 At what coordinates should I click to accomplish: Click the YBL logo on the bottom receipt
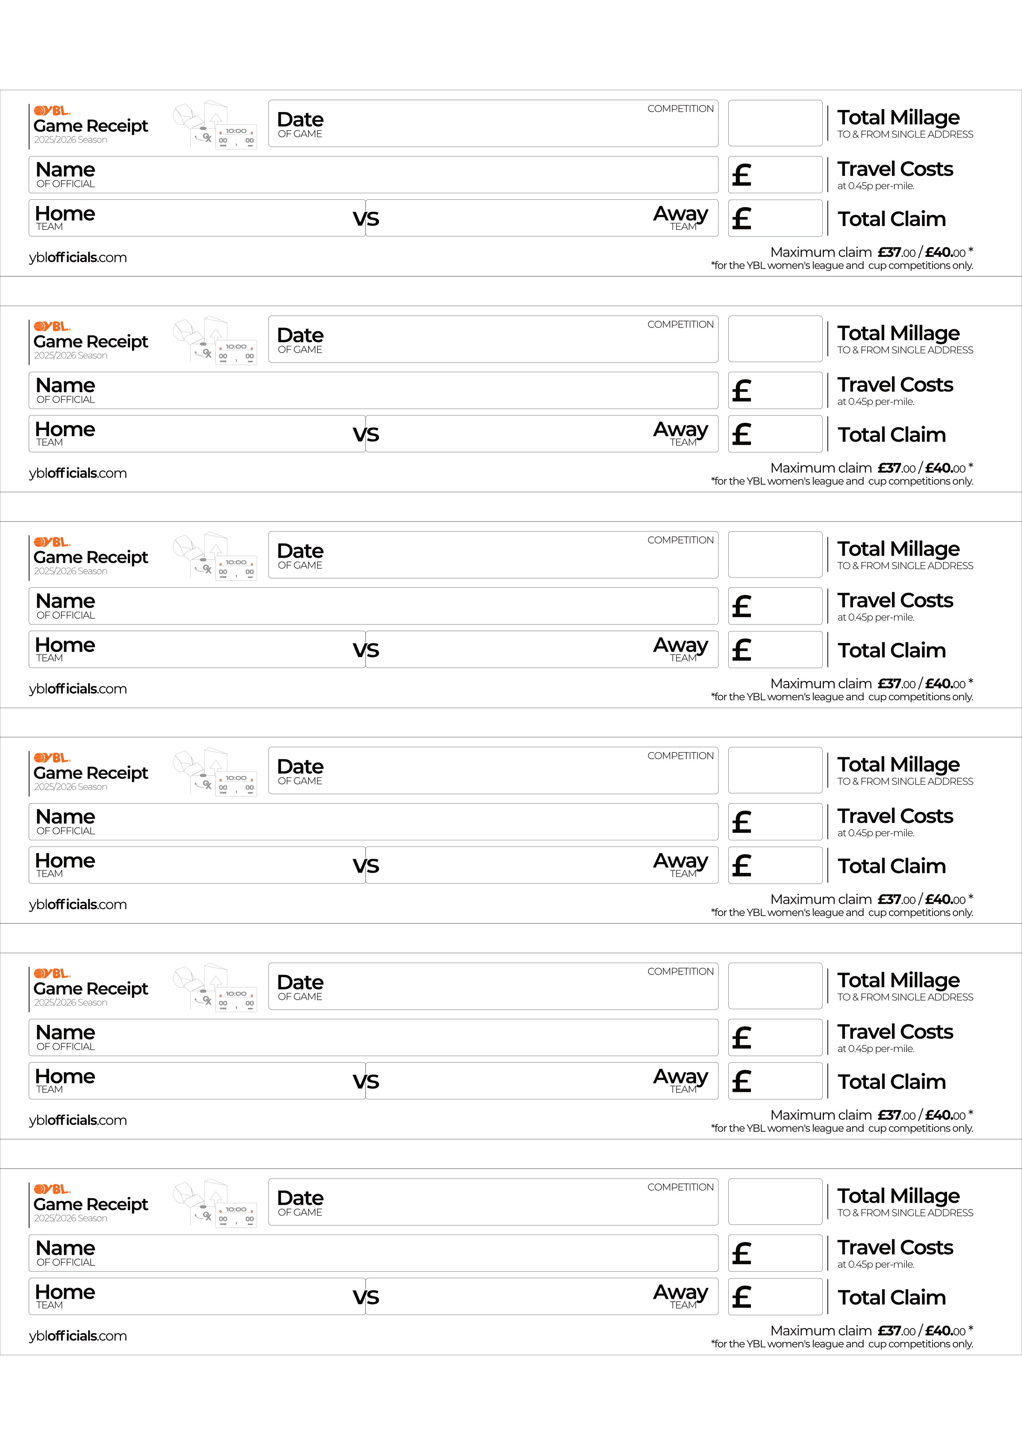pos(51,1189)
